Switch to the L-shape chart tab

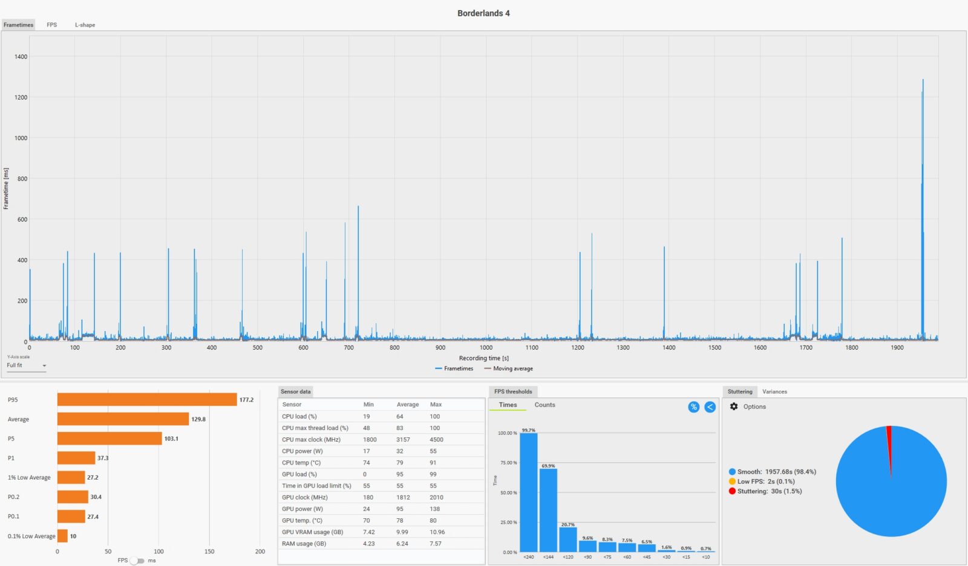point(85,25)
